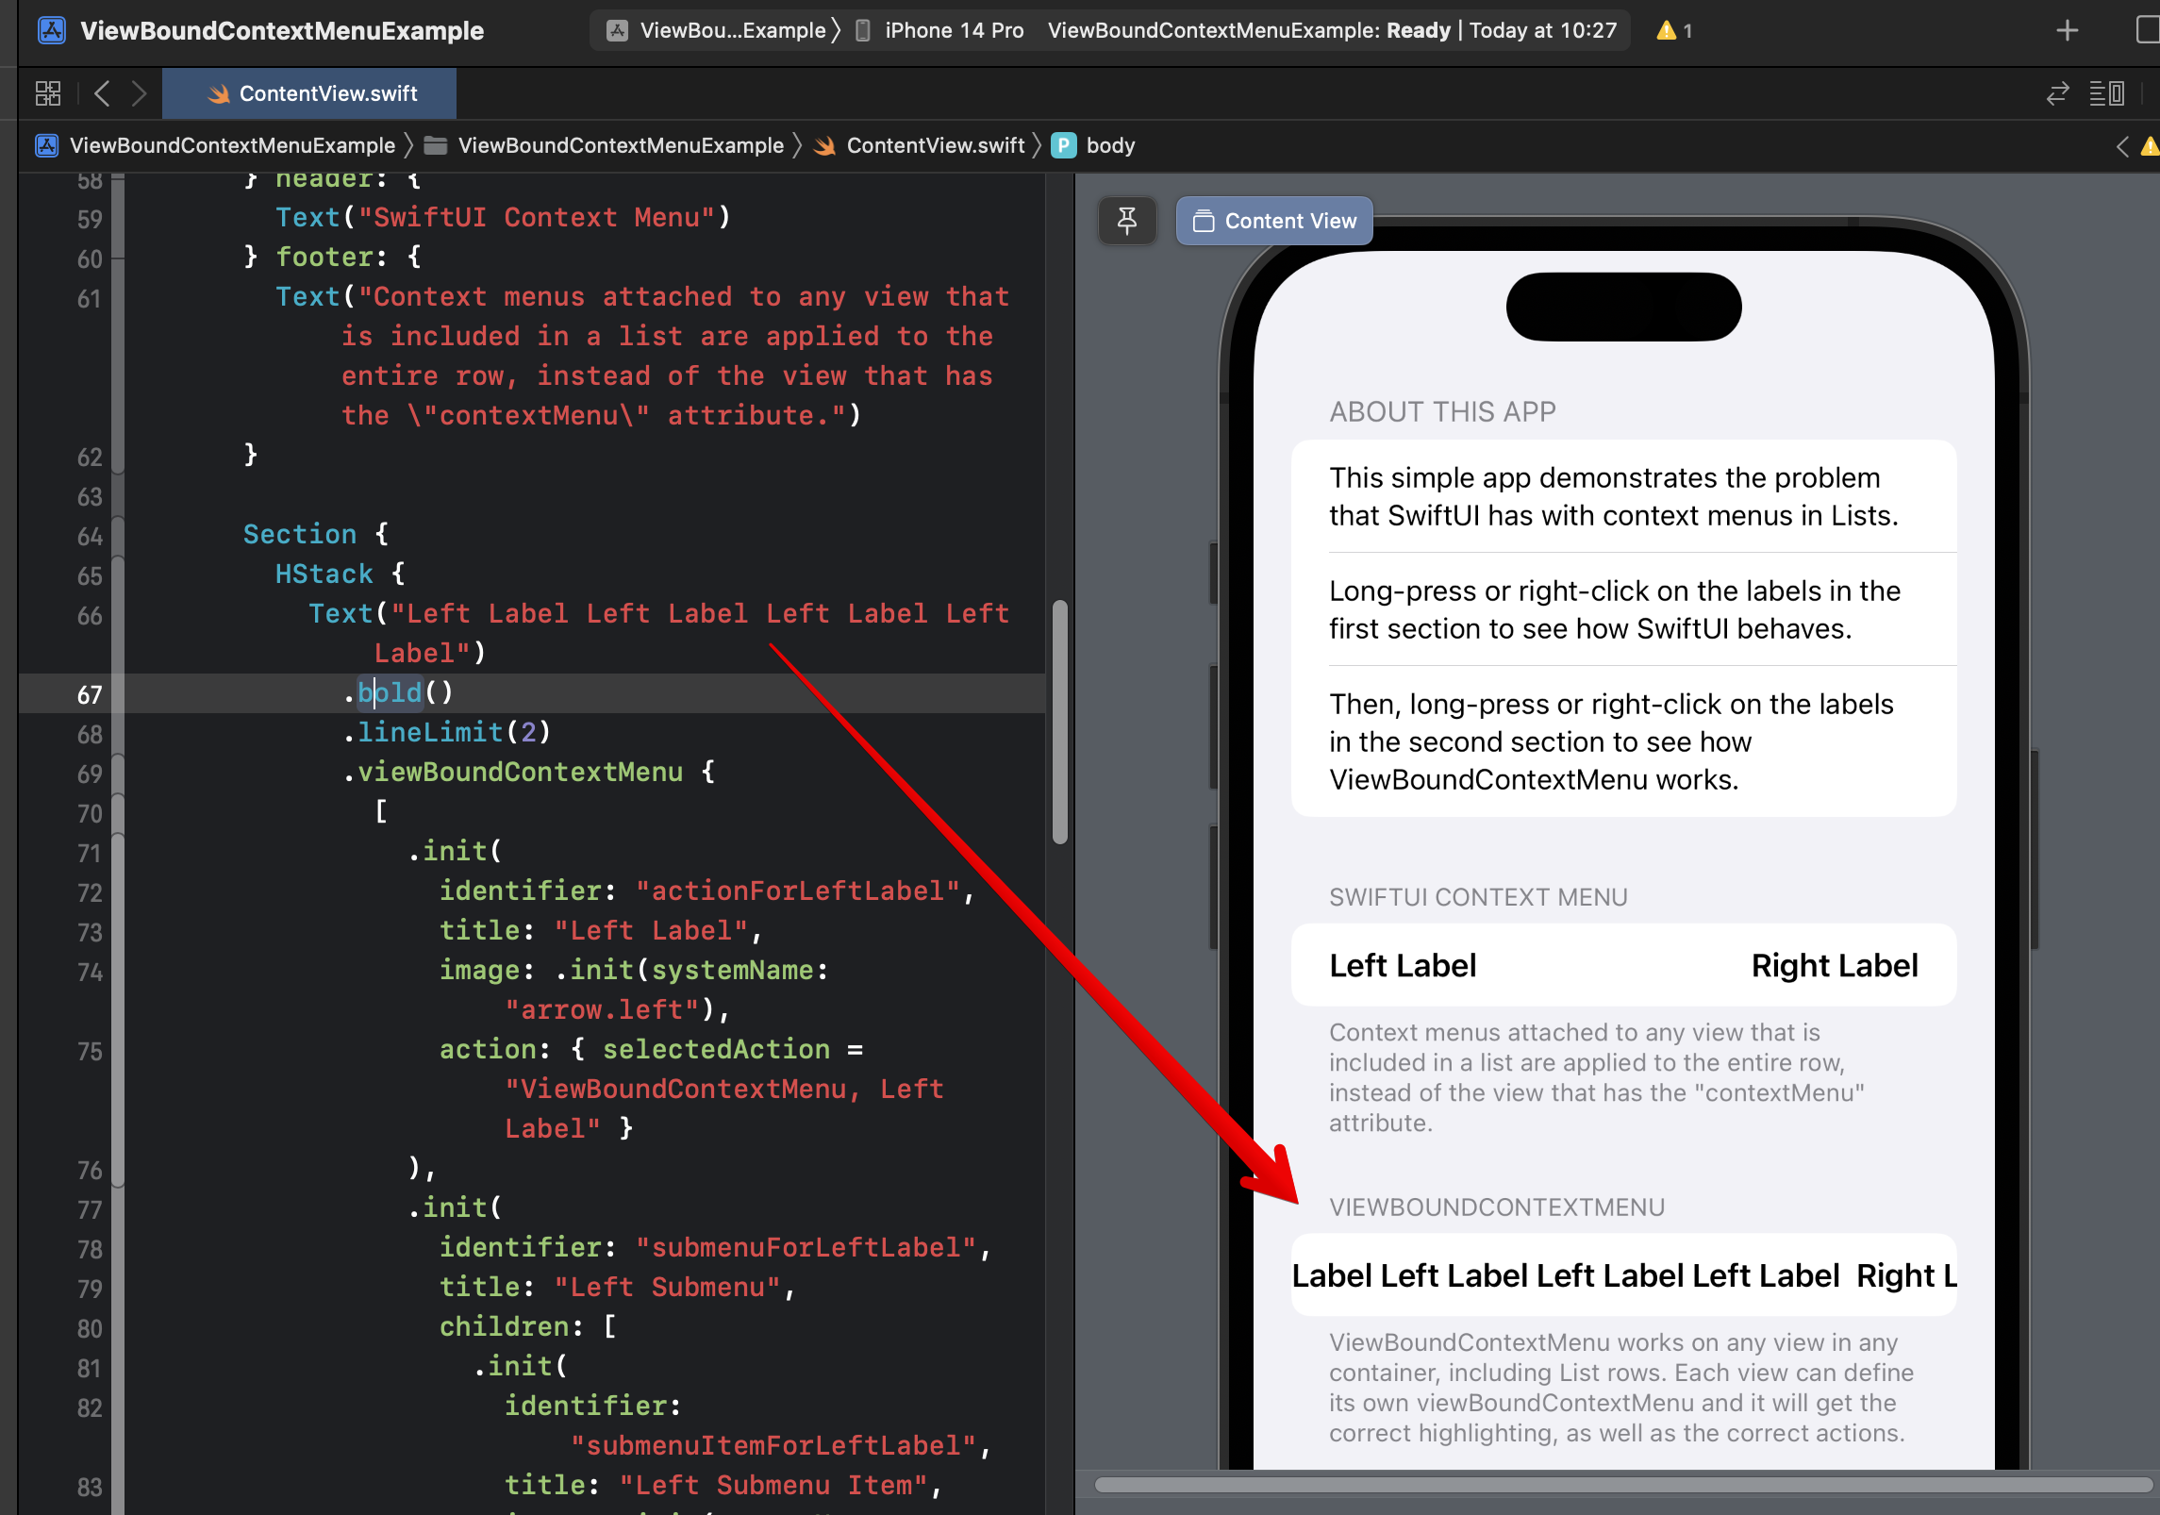Collapse the code fold ribbon at line 64

tap(118, 536)
